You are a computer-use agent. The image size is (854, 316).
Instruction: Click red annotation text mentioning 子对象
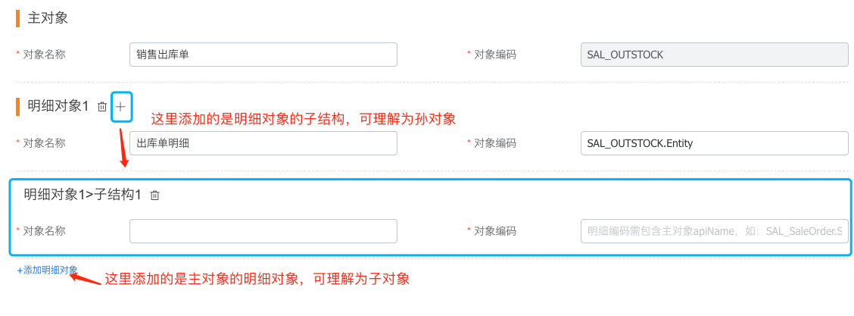[x=257, y=279]
